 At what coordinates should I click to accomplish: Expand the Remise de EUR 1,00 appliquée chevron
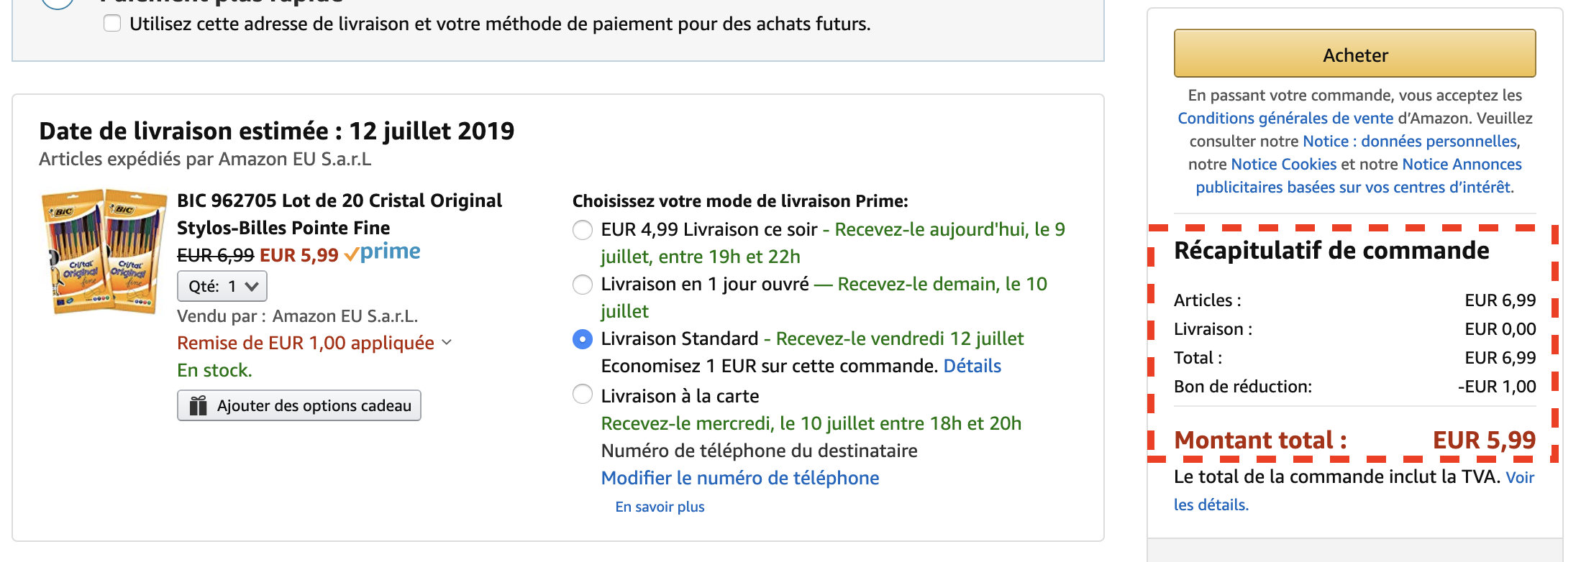tap(447, 343)
